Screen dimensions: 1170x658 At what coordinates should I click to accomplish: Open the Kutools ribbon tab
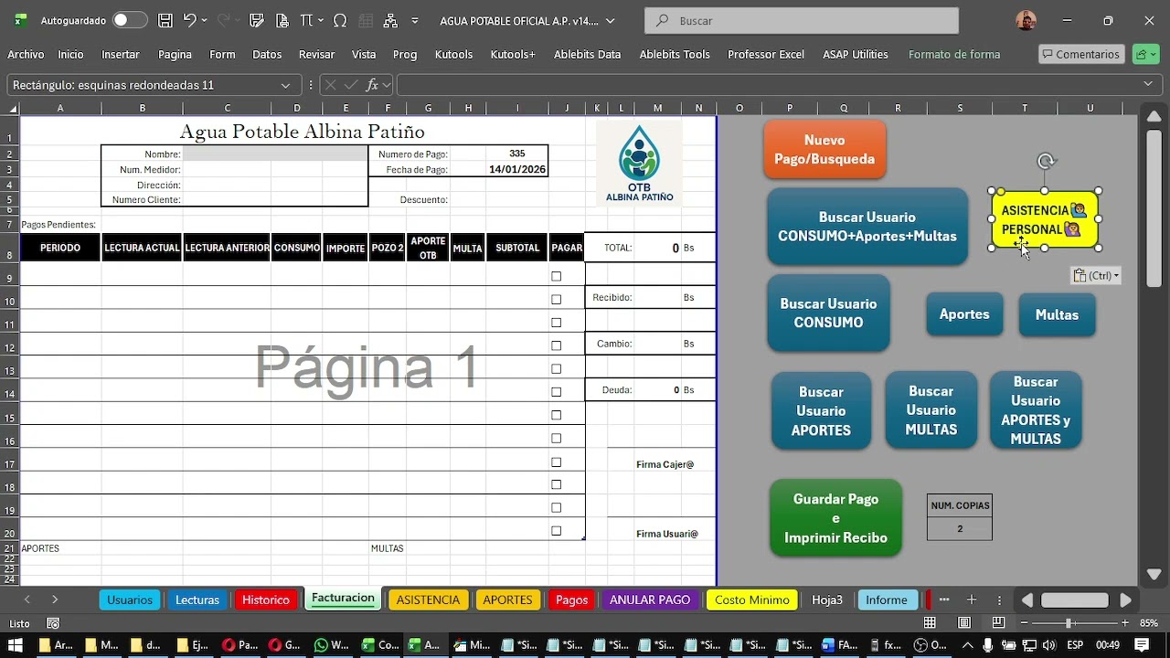click(x=453, y=54)
